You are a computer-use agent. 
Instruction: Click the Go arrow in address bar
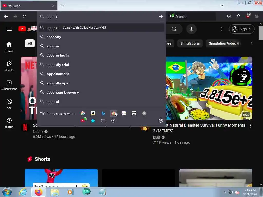[x=161, y=17]
